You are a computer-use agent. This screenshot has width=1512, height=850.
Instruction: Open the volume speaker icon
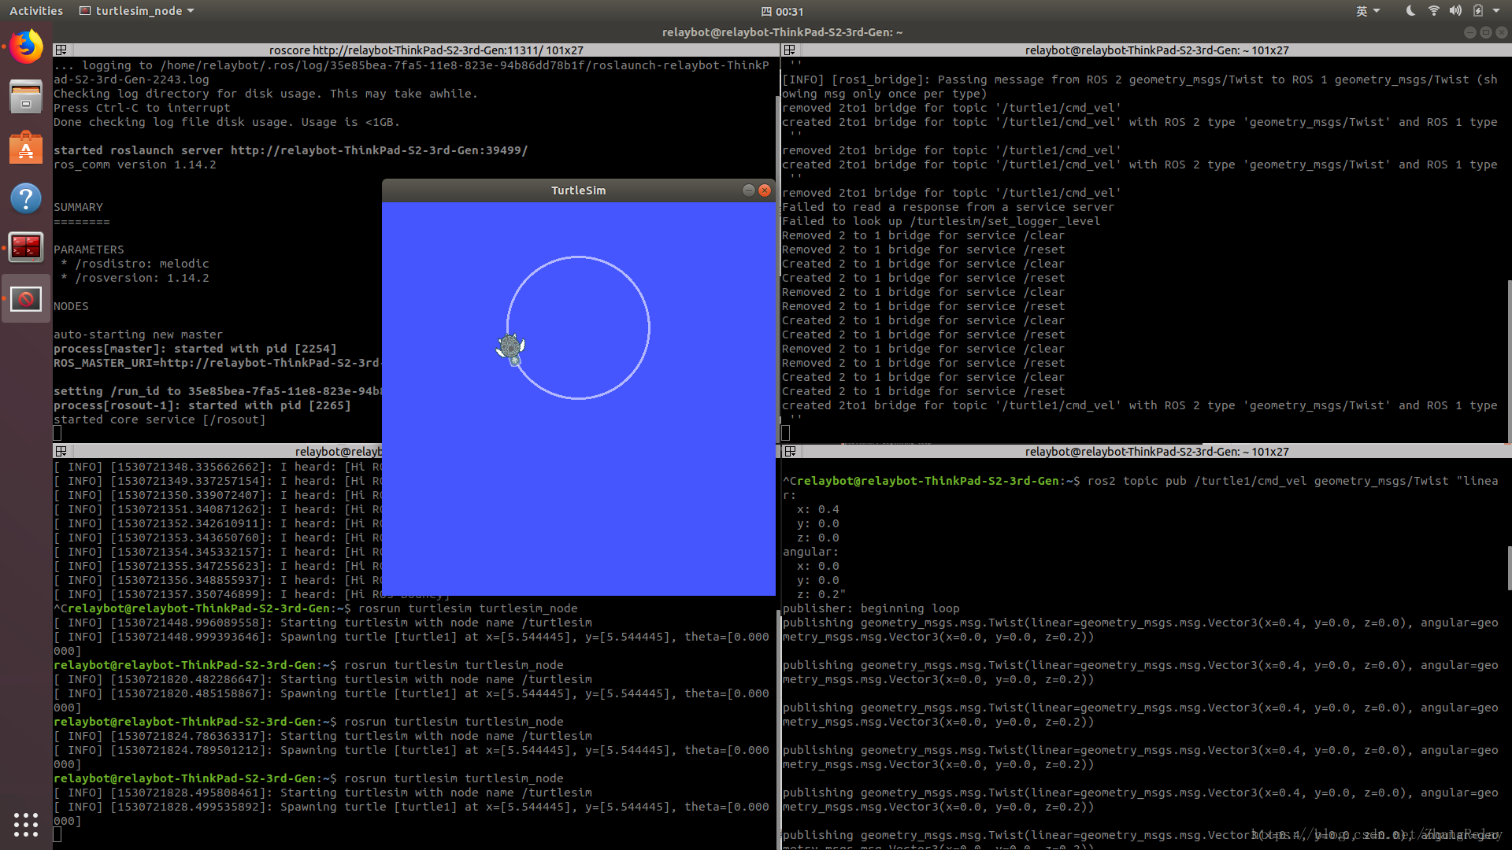[1455, 11]
